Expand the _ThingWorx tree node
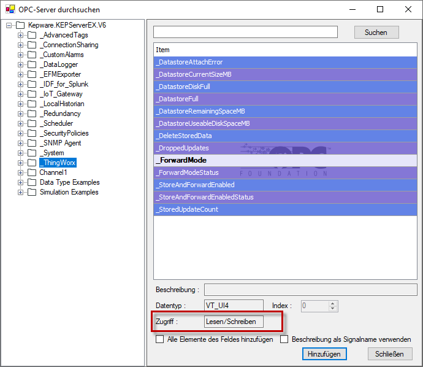The width and height of the screenshot is (423, 367). coord(20,163)
